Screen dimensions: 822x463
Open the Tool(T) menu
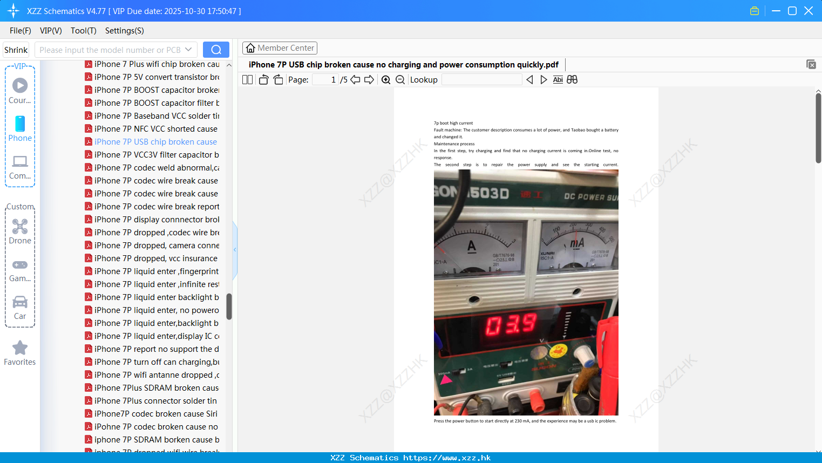(83, 31)
